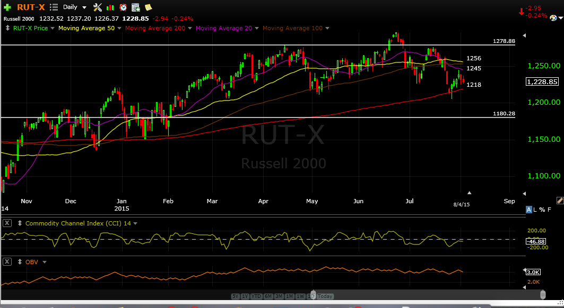Click the RUT-X Price label

coord(31,28)
